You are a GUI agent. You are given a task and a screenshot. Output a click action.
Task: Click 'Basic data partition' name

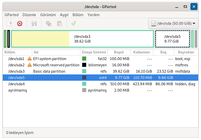(49, 71)
